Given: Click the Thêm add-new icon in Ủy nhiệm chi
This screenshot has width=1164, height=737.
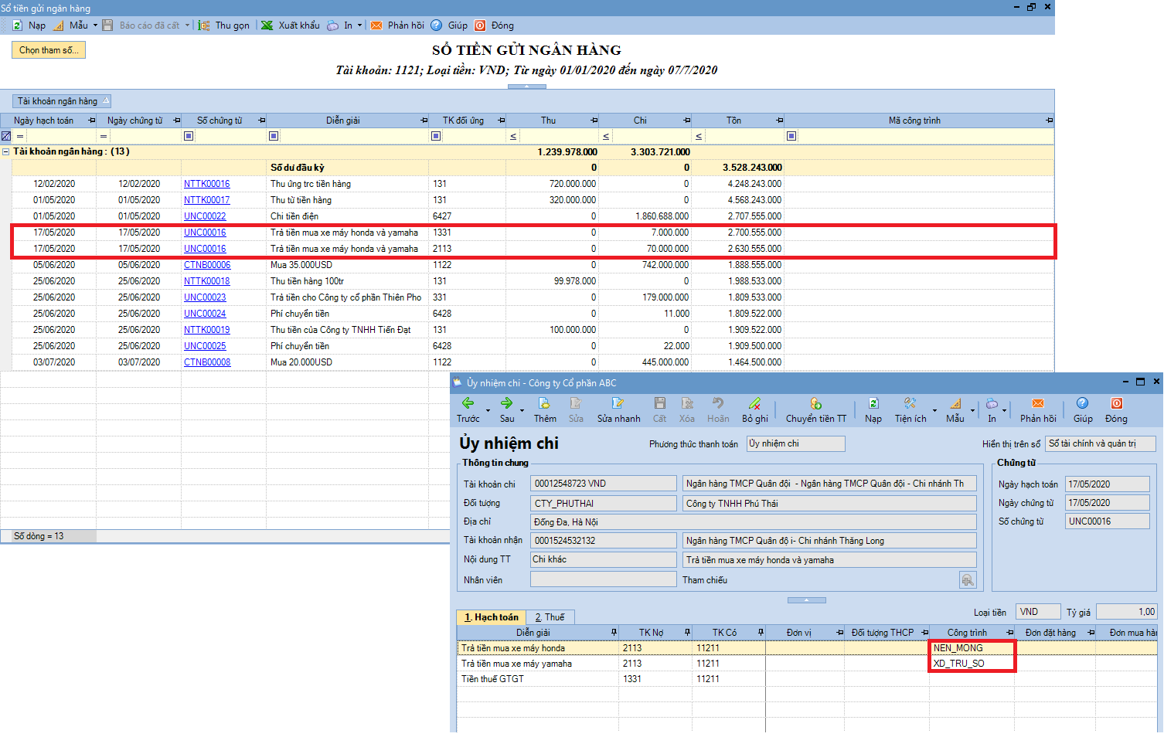Looking at the screenshot, I should coord(544,403).
